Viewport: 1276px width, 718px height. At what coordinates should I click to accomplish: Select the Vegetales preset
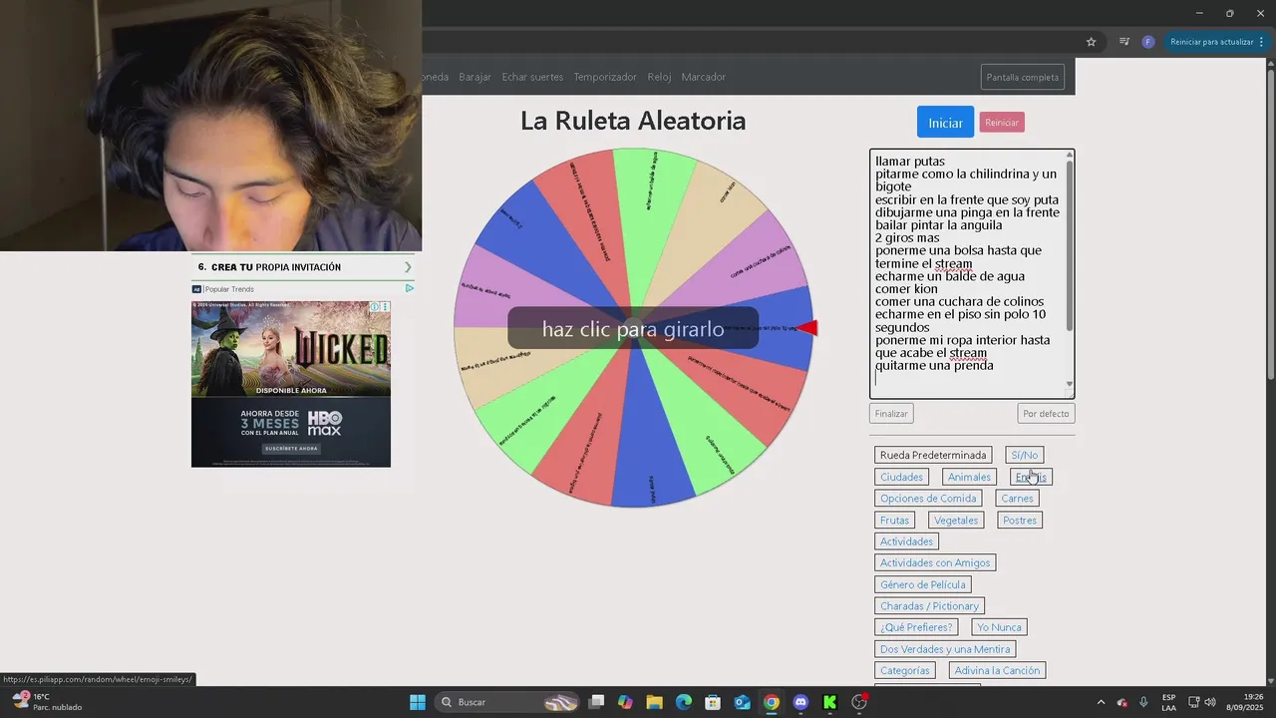pyautogui.click(x=956, y=521)
